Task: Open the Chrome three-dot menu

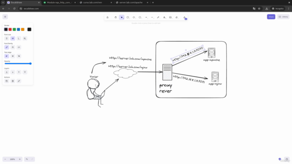Action: [x=289, y=9]
